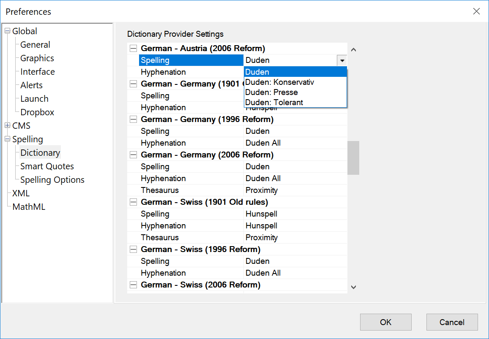
Task: Click the Spelling dropdown arrow button
Action: click(x=341, y=60)
